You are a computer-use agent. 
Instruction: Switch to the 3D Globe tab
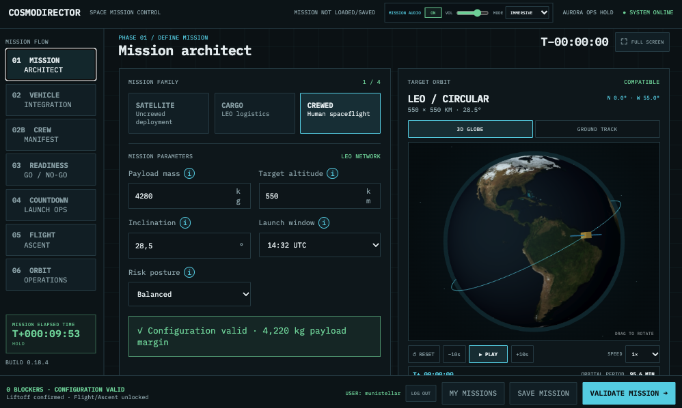coord(470,129)
